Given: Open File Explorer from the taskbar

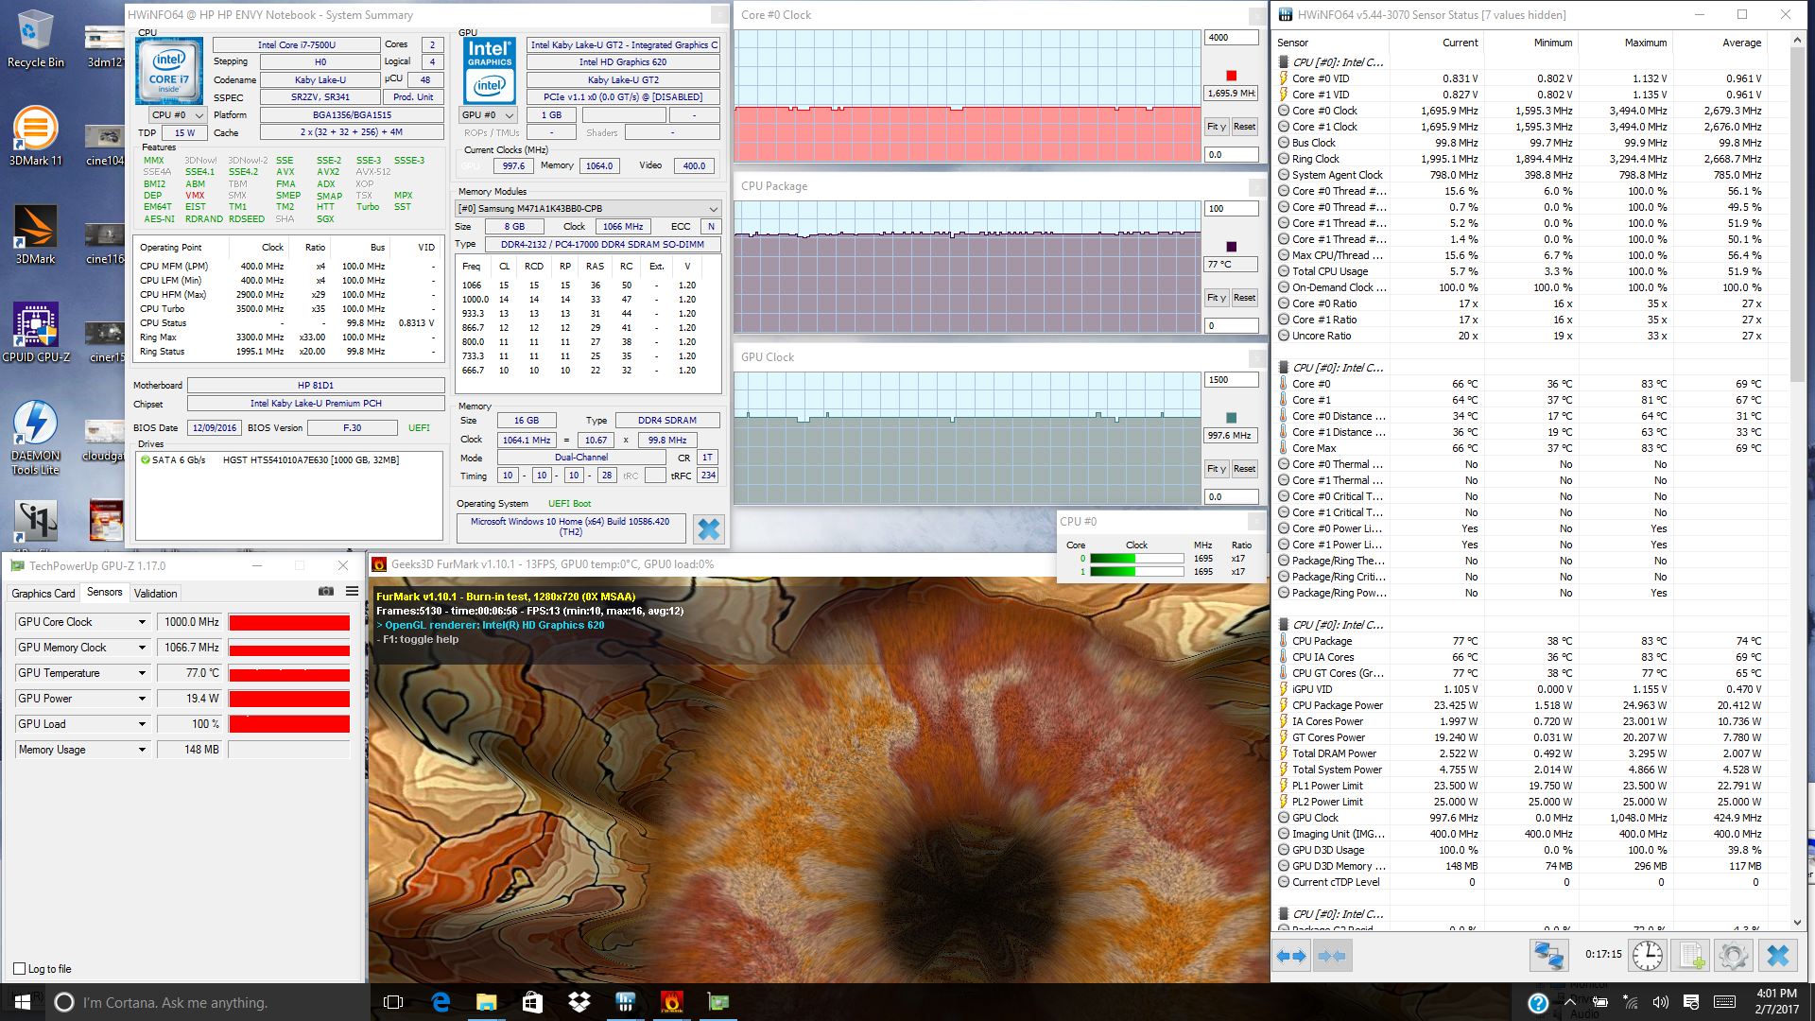Looking at the screenshot, I should (x=486, y=1002).
